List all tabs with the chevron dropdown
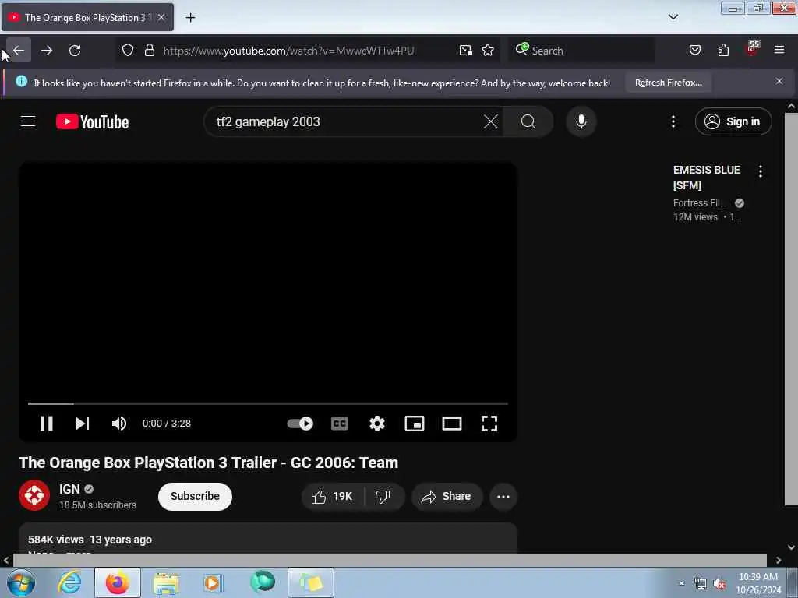 (673, 17)
